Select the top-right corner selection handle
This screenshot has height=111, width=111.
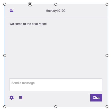point(107,4)
